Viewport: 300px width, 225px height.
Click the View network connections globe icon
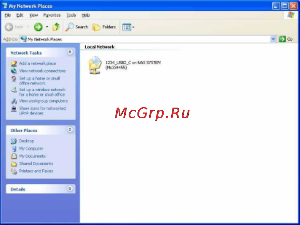[x=14, y=71]
